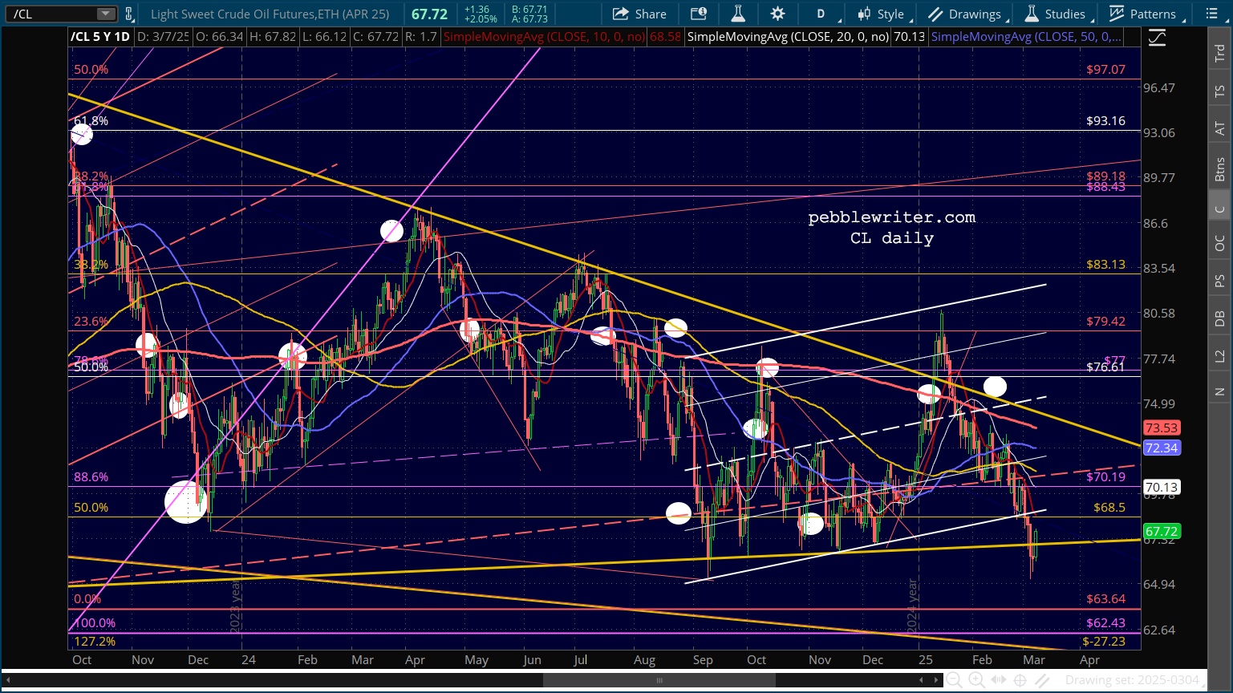The width and height of the screenshot is (1233, 693).
Task: Click the crosshair target icon
Action: (x=1020, y=680)
